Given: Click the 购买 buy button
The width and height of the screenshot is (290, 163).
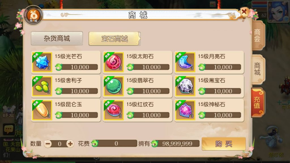Looking at the screenshot, I should (x=224, y=143).
